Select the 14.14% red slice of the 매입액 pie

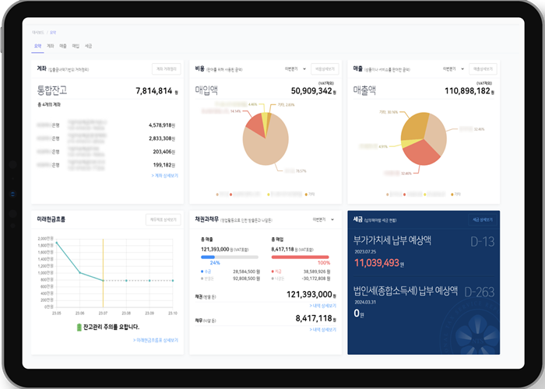pos(255,126)
